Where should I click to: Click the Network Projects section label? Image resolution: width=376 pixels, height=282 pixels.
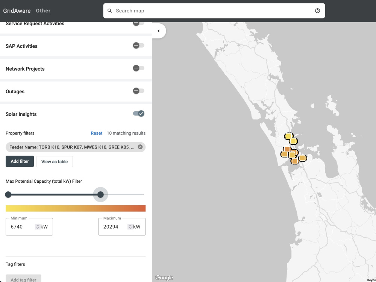click(25, 69)
